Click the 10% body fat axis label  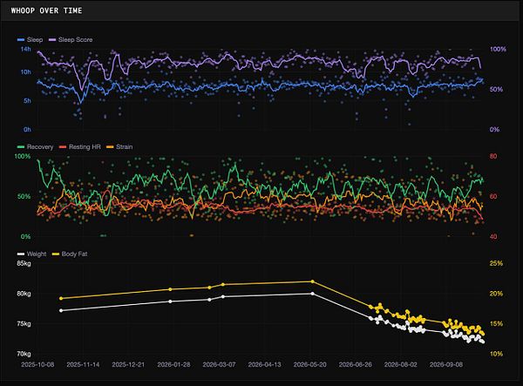(x=496, y=354)
